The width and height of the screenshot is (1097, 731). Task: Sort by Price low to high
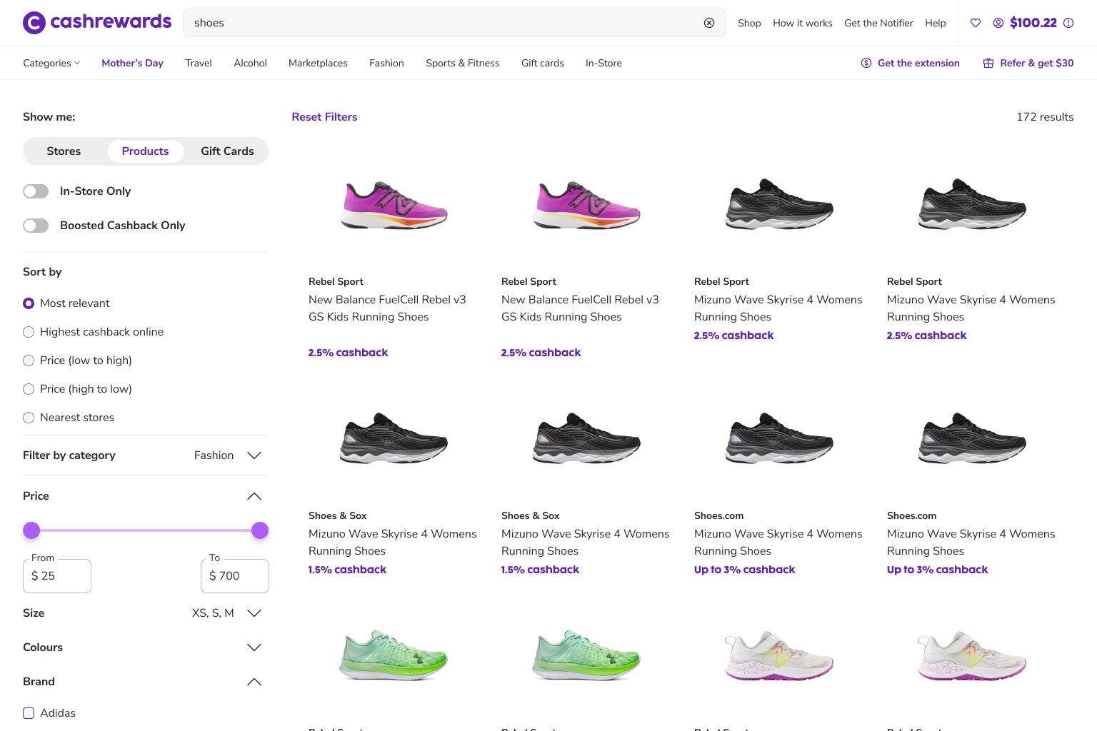29,361
